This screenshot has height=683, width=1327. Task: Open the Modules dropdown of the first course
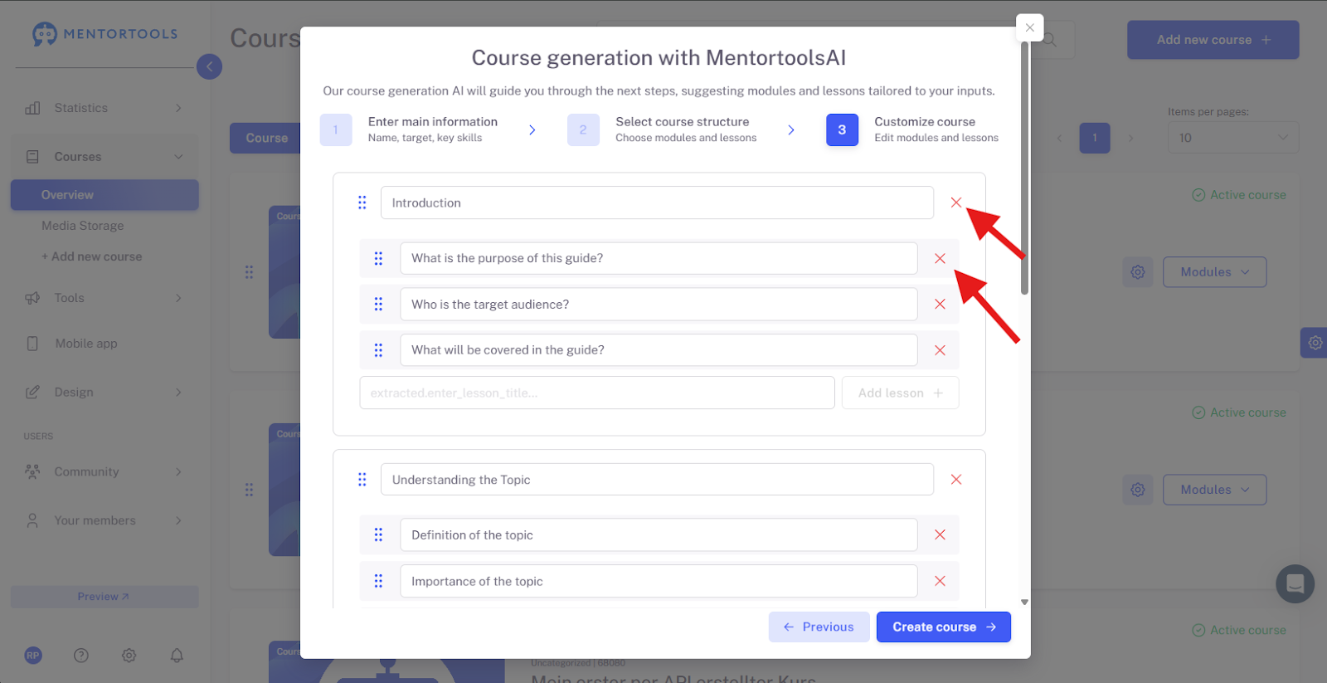pyautogui.click(x=1214, y=272)
